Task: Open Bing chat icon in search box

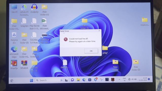Action: pyautogui.click(x=62, y=80)
